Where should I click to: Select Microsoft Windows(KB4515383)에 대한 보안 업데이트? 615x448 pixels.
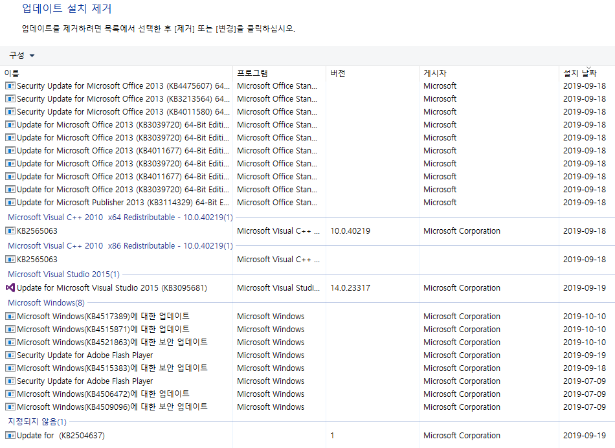112,368
